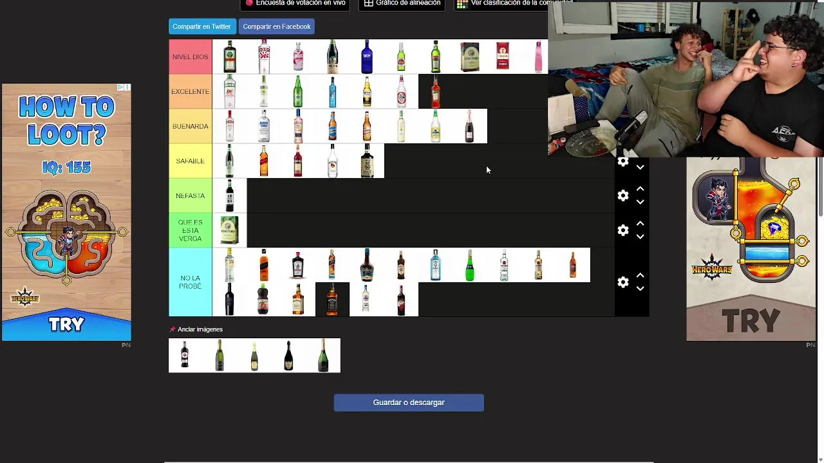Select Vino Toro box in NIVEL DIOS row
The width and height of the screenshot is (824, 463).
click(x=470, y=57)
